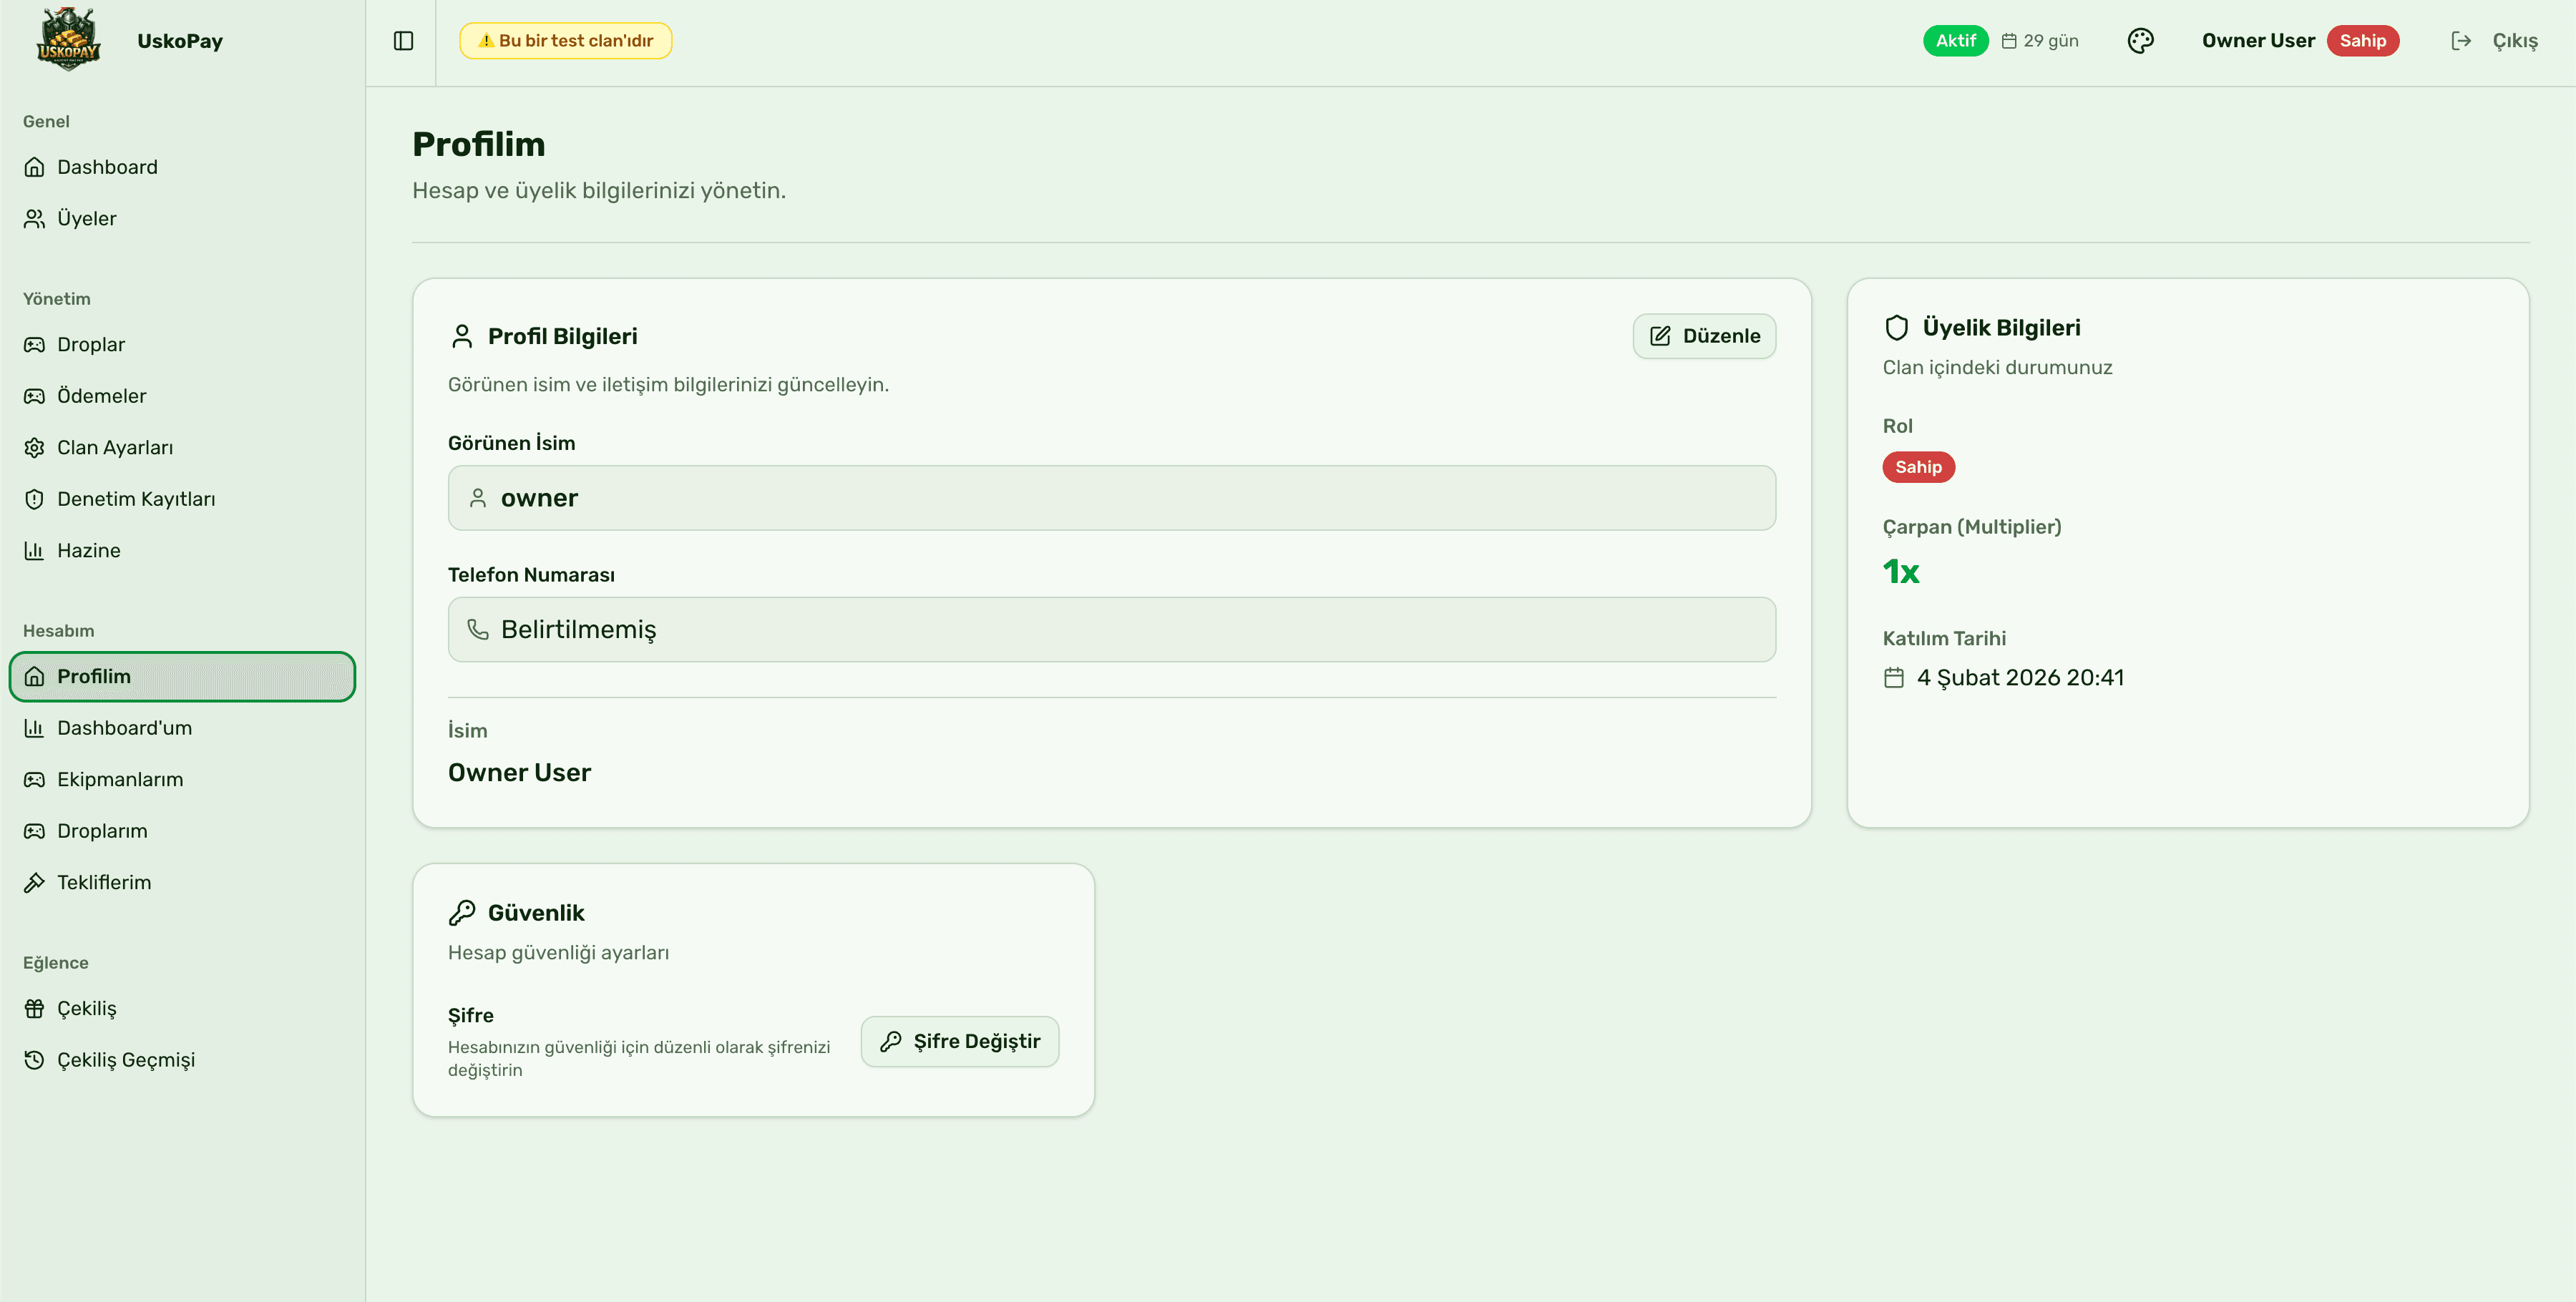Image resolution: width=2576 pixels, height=1302 pixels.
Task: Click the Çekiliş Geçmişi history icon
Action: [x=34, y=1059]
